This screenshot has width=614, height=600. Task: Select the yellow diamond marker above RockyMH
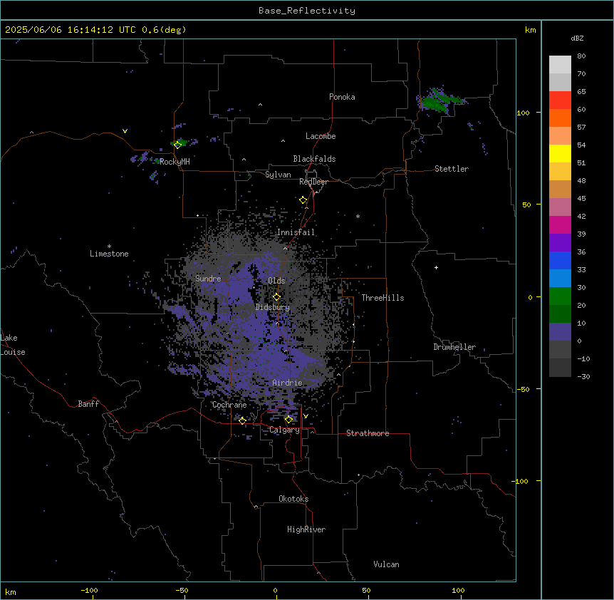pos(177,145)
